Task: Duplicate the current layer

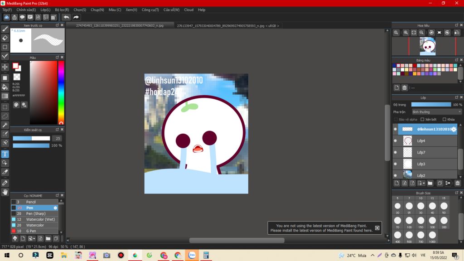Action: pyautogui.click(x=440, y=183)
